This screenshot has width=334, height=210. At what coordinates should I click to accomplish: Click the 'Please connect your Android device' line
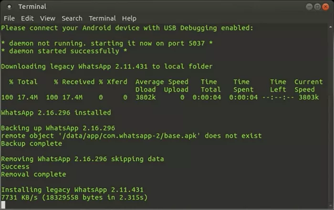127,28
